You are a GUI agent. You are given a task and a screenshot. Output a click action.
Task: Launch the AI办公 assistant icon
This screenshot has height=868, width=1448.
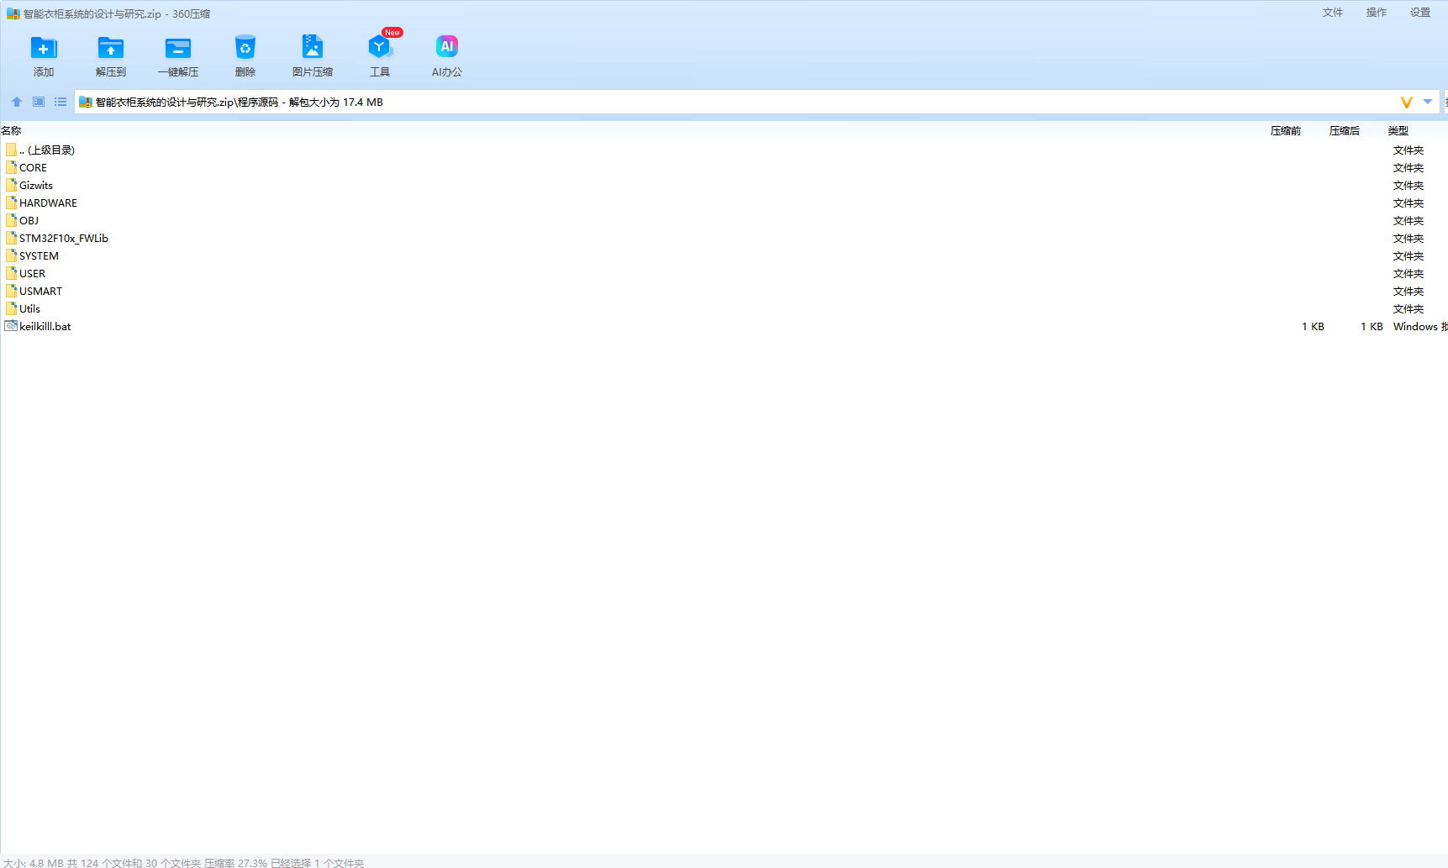point(446,48)
